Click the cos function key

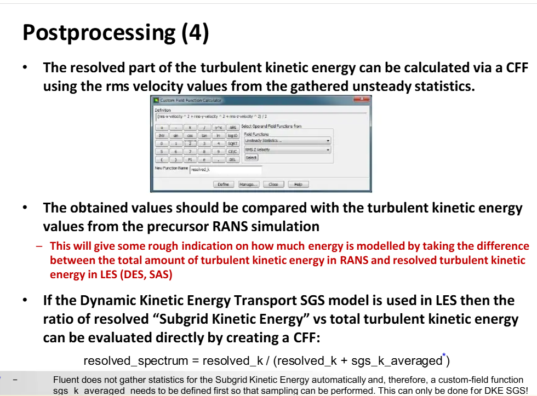pyautogui.click(x=190, y=135)
